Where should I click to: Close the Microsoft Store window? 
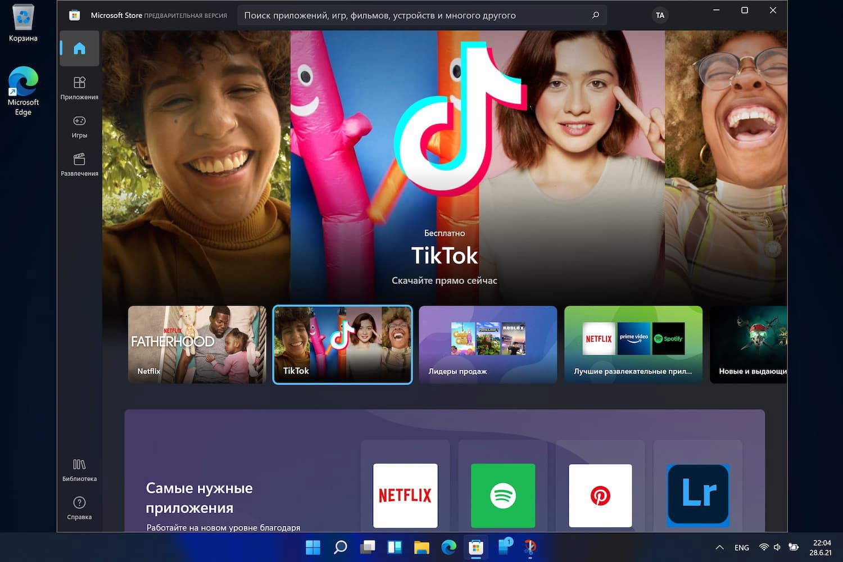[773, 10]
